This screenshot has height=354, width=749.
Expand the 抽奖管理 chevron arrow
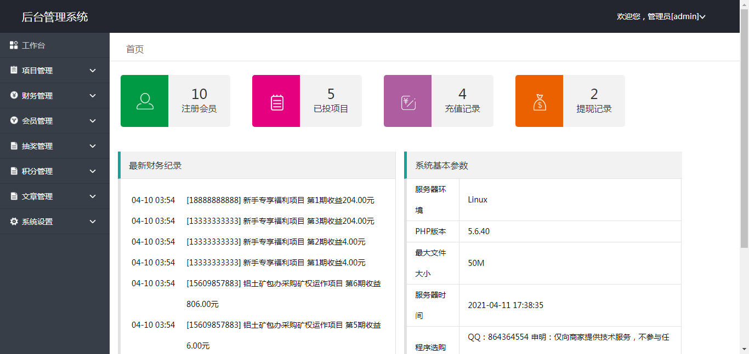[93, 146]
